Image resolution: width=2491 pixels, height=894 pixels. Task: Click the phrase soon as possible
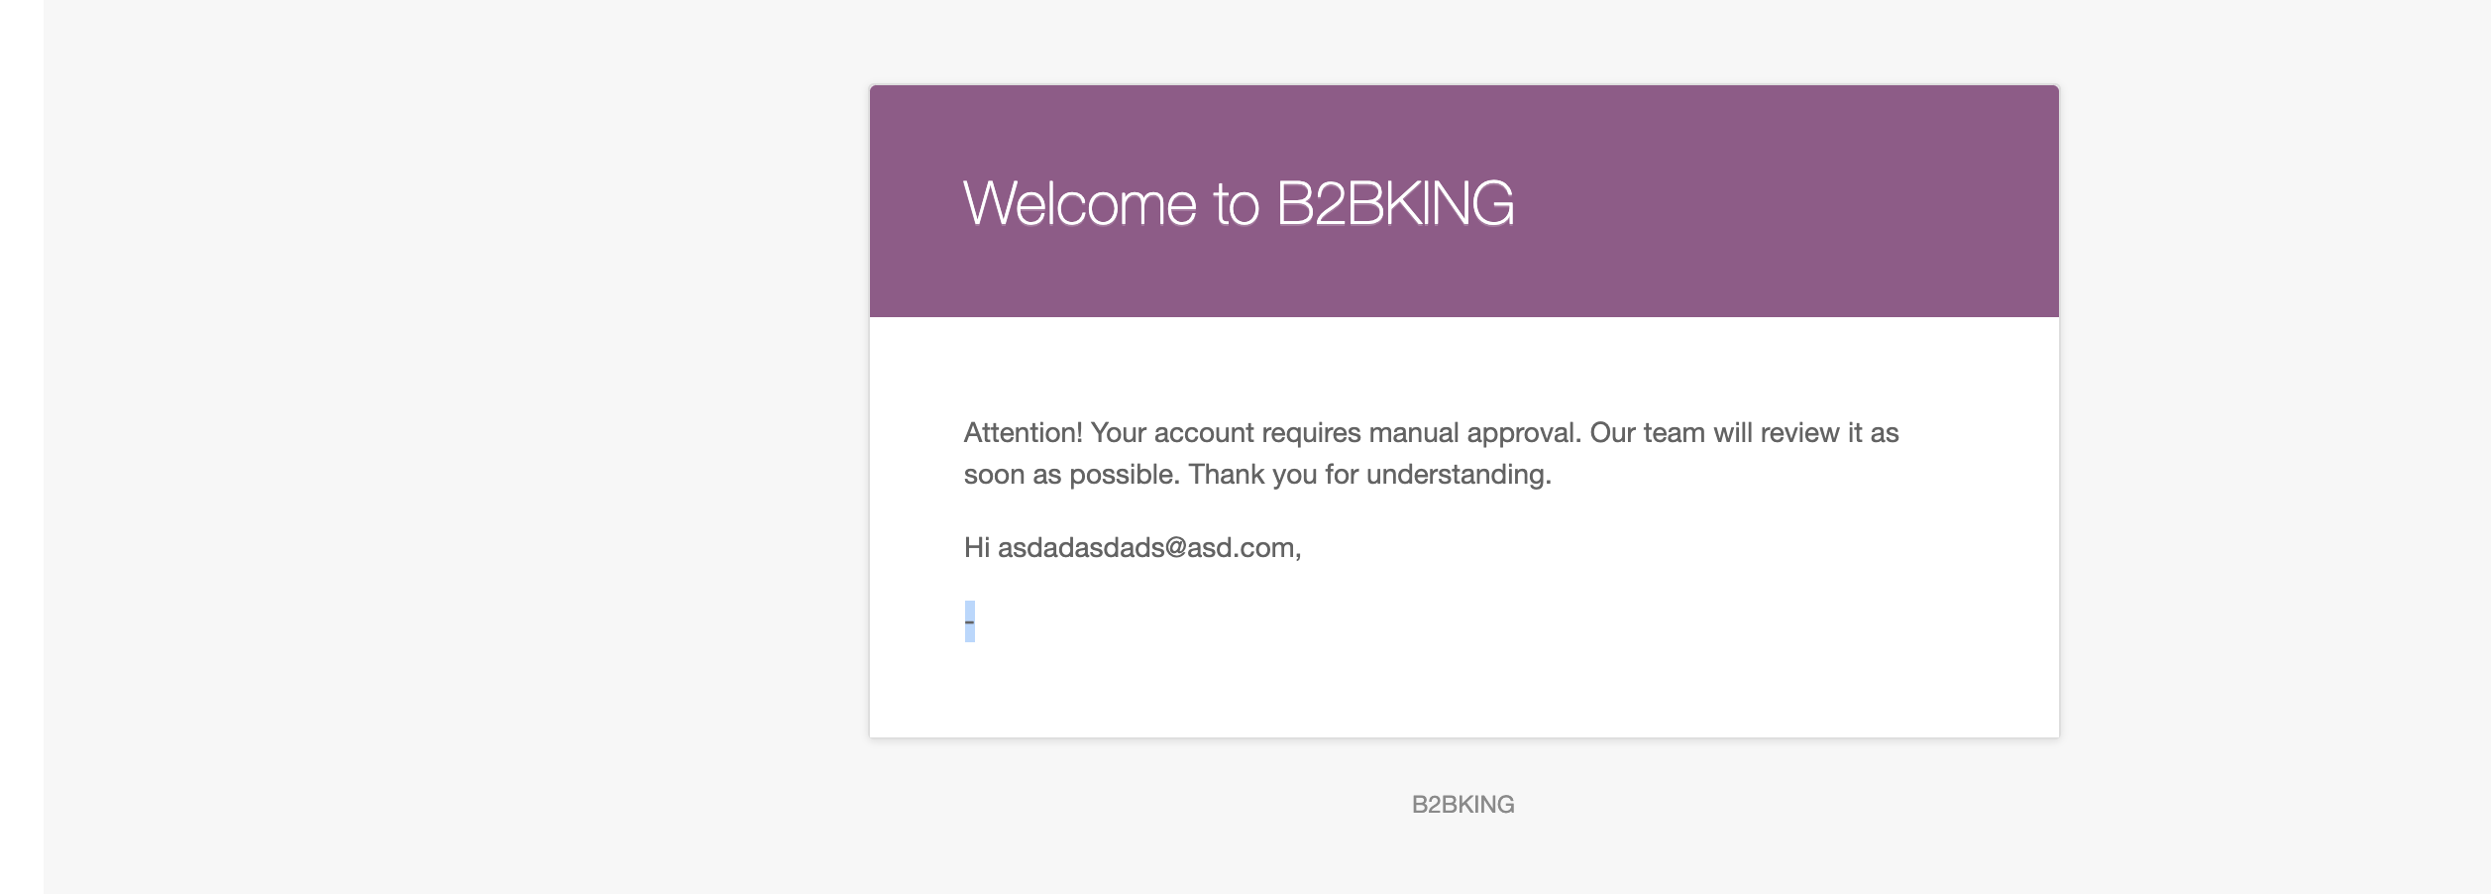(1071, 475)
